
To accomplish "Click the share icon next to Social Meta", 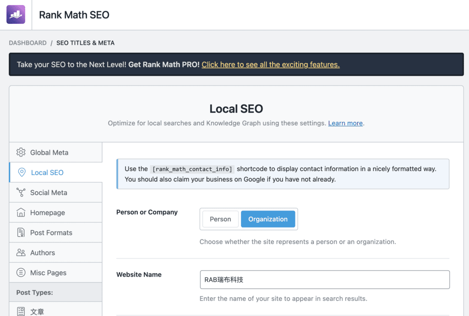I will point(21,192).
